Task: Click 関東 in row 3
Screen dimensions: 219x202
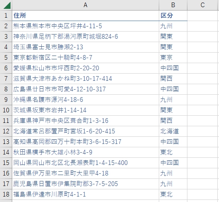Action: [173, 37]
